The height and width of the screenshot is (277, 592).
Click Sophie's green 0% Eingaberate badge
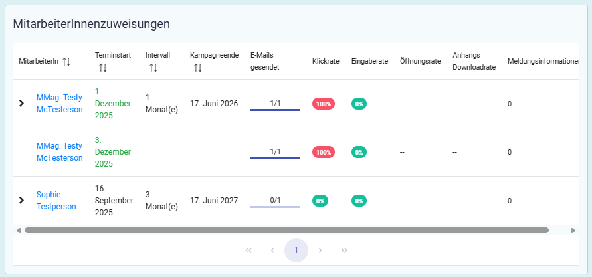(359, 200)
